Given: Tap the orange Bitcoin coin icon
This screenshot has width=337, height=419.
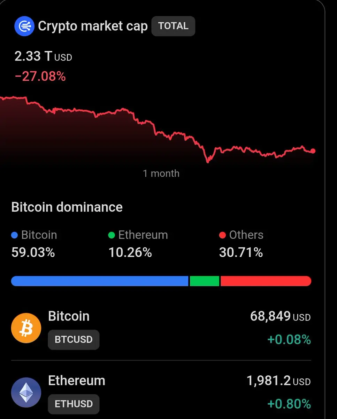Looking at the screenshot, I should click(x=26, y=329).
